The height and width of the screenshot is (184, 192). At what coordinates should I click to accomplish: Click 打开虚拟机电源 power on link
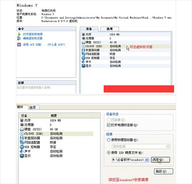pyautogui.click(x=33, y=34)
